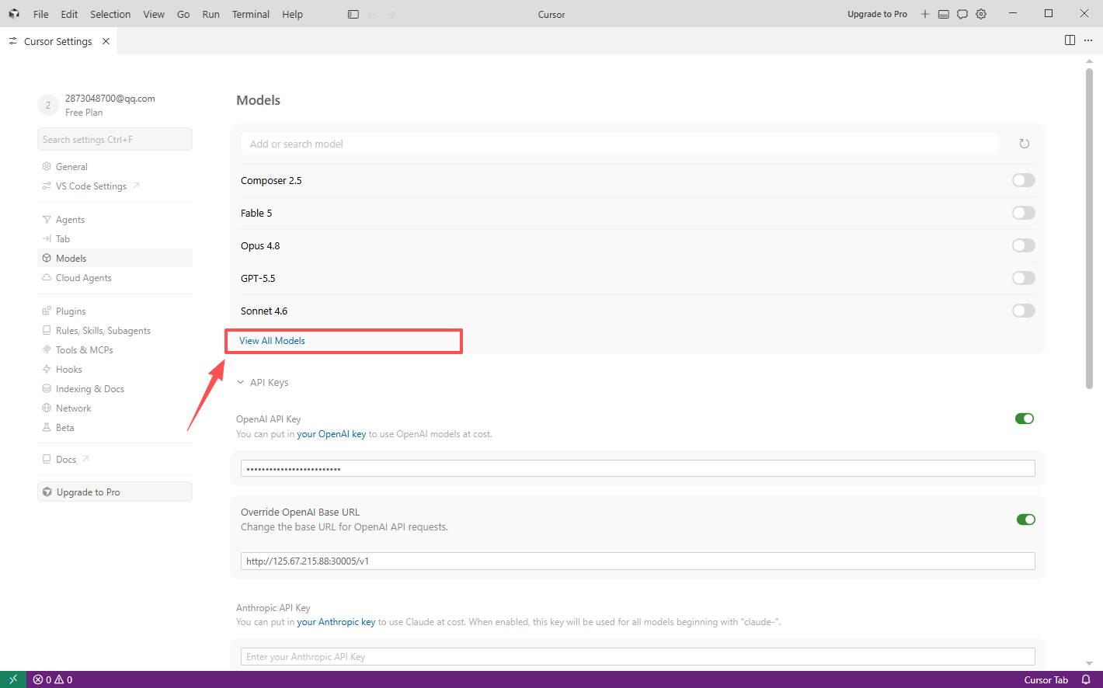The height and width of the screenshot is (688, 1103).
Task: Click the account avatar circle
Action: (x=48, y=105)
